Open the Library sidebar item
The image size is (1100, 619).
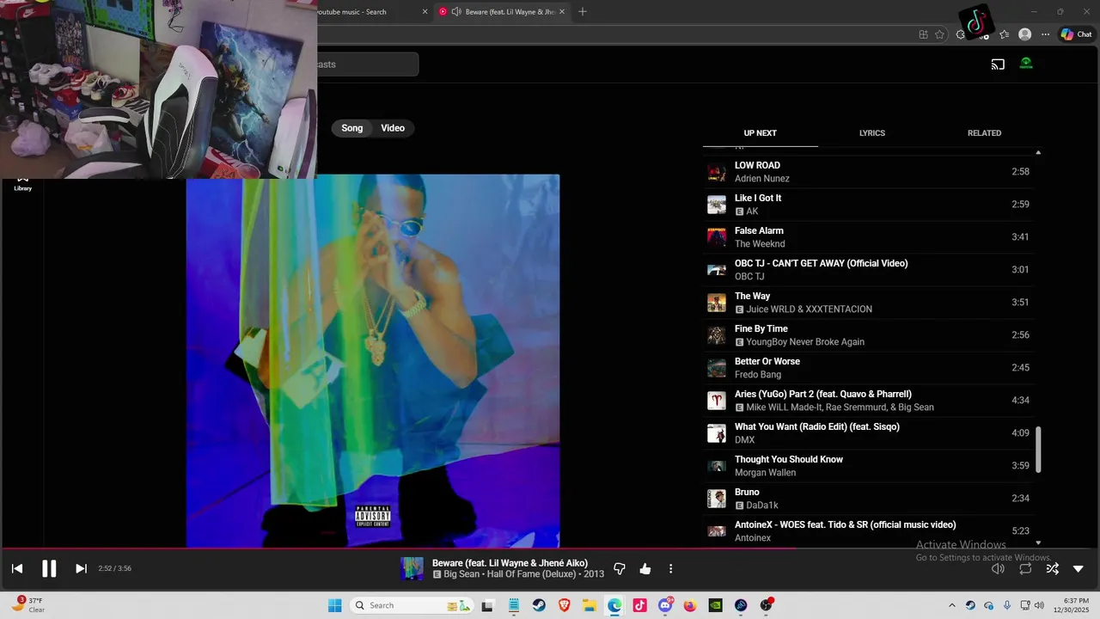pos(23,183)
